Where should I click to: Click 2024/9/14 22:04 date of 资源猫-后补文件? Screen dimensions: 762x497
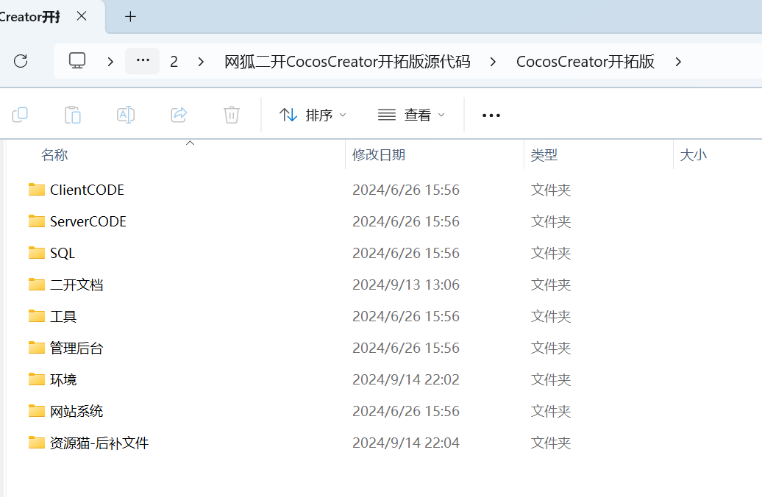tap(406, 443)
